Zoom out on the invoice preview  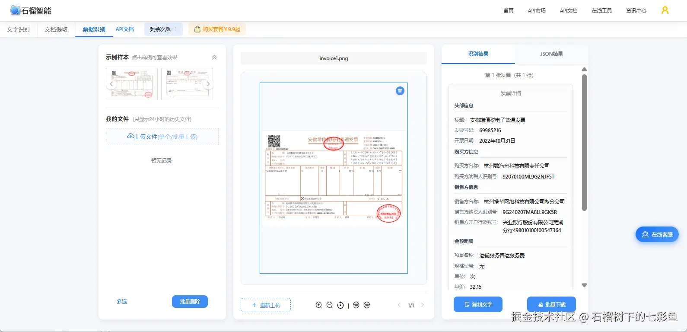[x=330, y=305]
